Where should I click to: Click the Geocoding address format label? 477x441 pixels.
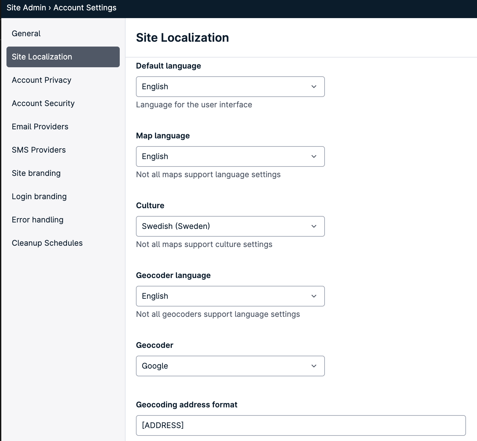click(x=187, y=405)
